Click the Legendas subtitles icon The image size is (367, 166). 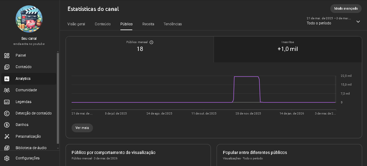pos(7,102)
